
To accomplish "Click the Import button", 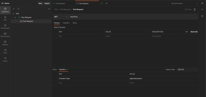I will click(47, 3).
